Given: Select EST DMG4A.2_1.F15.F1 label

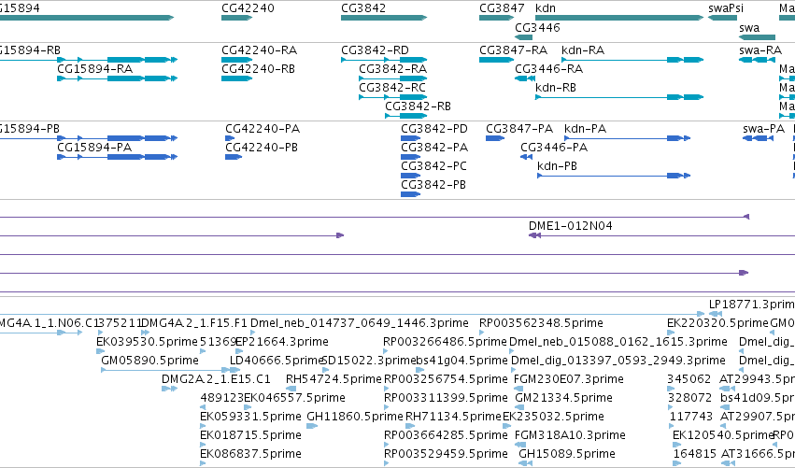Looking at the screenshot, I should 194,323.
